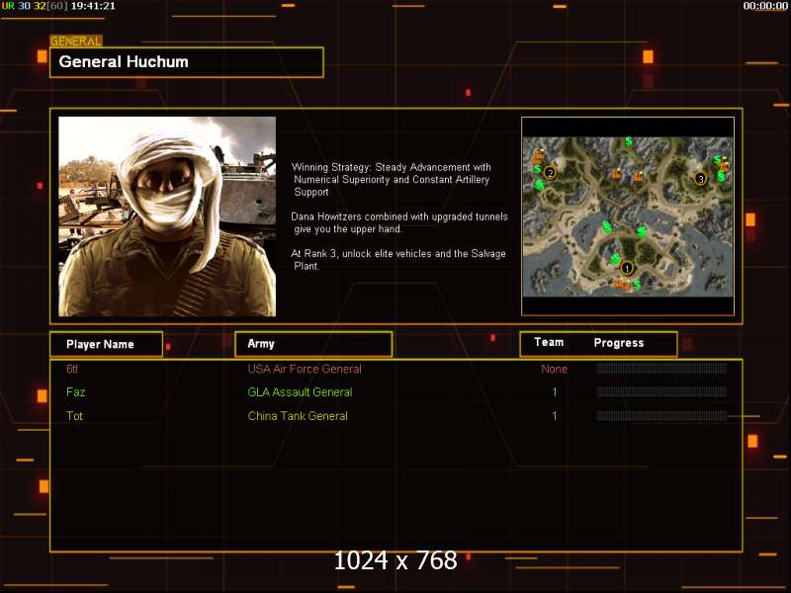Click start position marker 3 on the minimap
This screenshot has width=791, height=593.
click(x=700, y=179)
